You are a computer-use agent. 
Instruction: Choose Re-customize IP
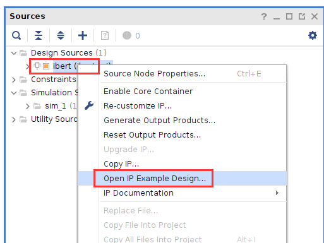(183, 105)
